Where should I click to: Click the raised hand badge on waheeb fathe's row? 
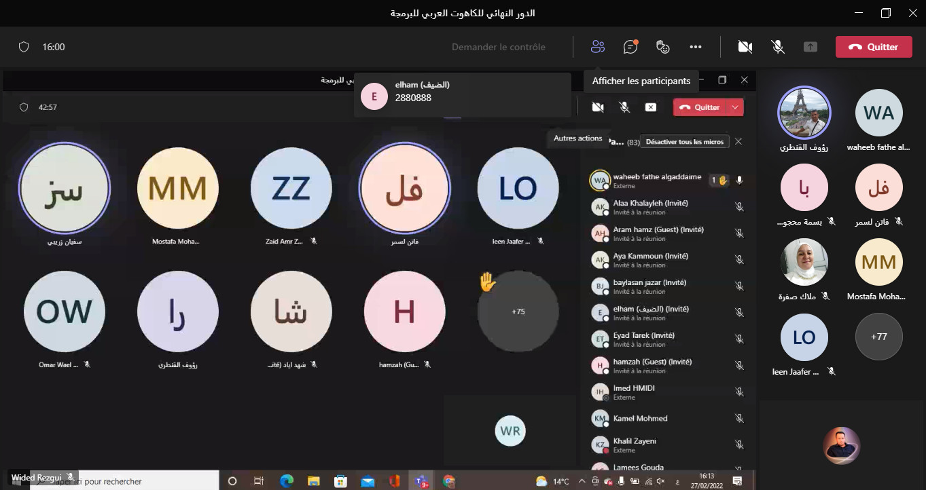[x=719, y=180]
